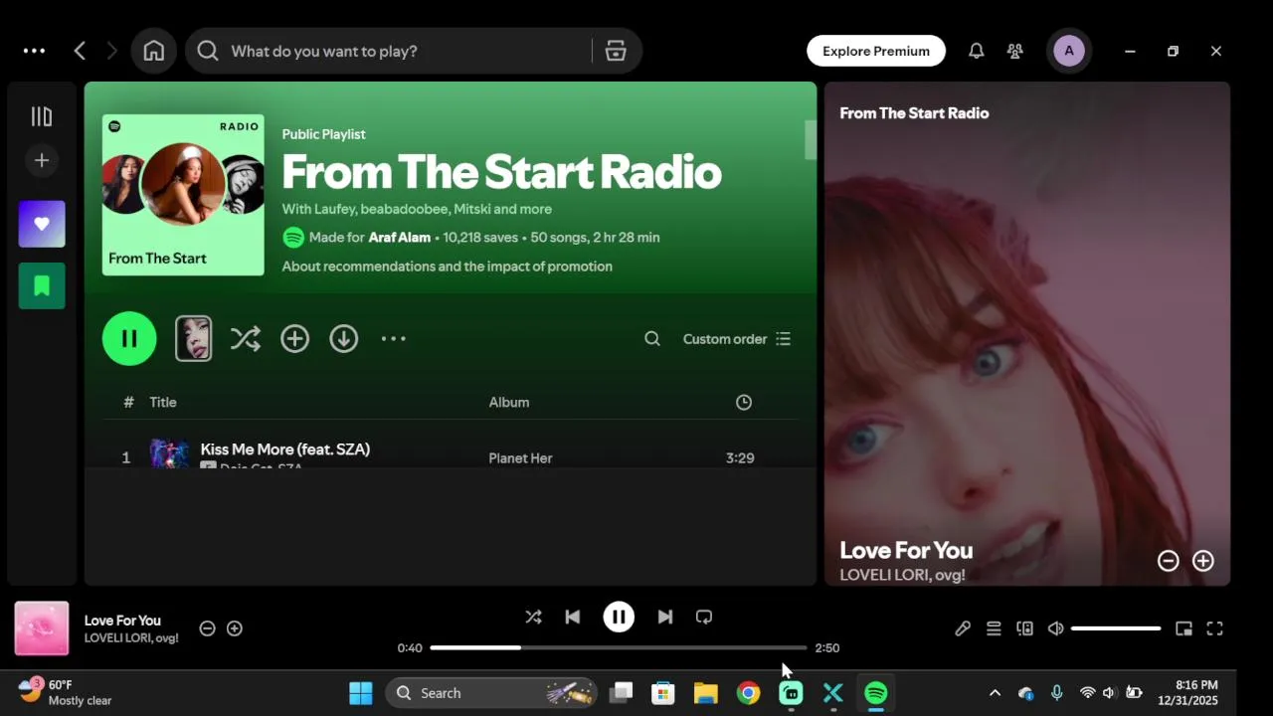The height and width of the screenshot is (716, 1273).
Task: Open the Custom order sort dropdown
Action: click(737, 338)
